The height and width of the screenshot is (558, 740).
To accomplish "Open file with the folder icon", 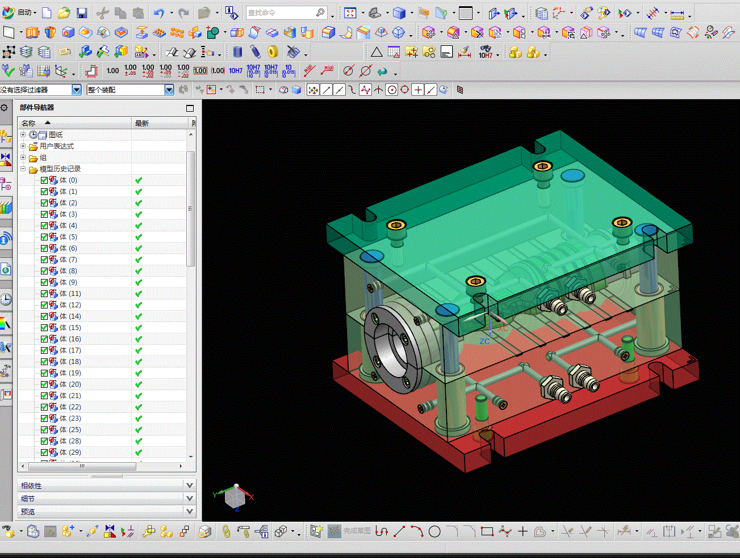I will [x=64, y=12].
